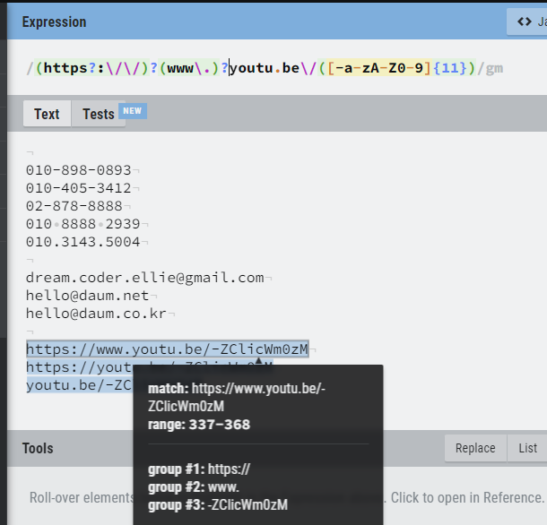Viewport: 547px width, 525px height.
Task: Open the List tool tab
Action: pos(527,448)
